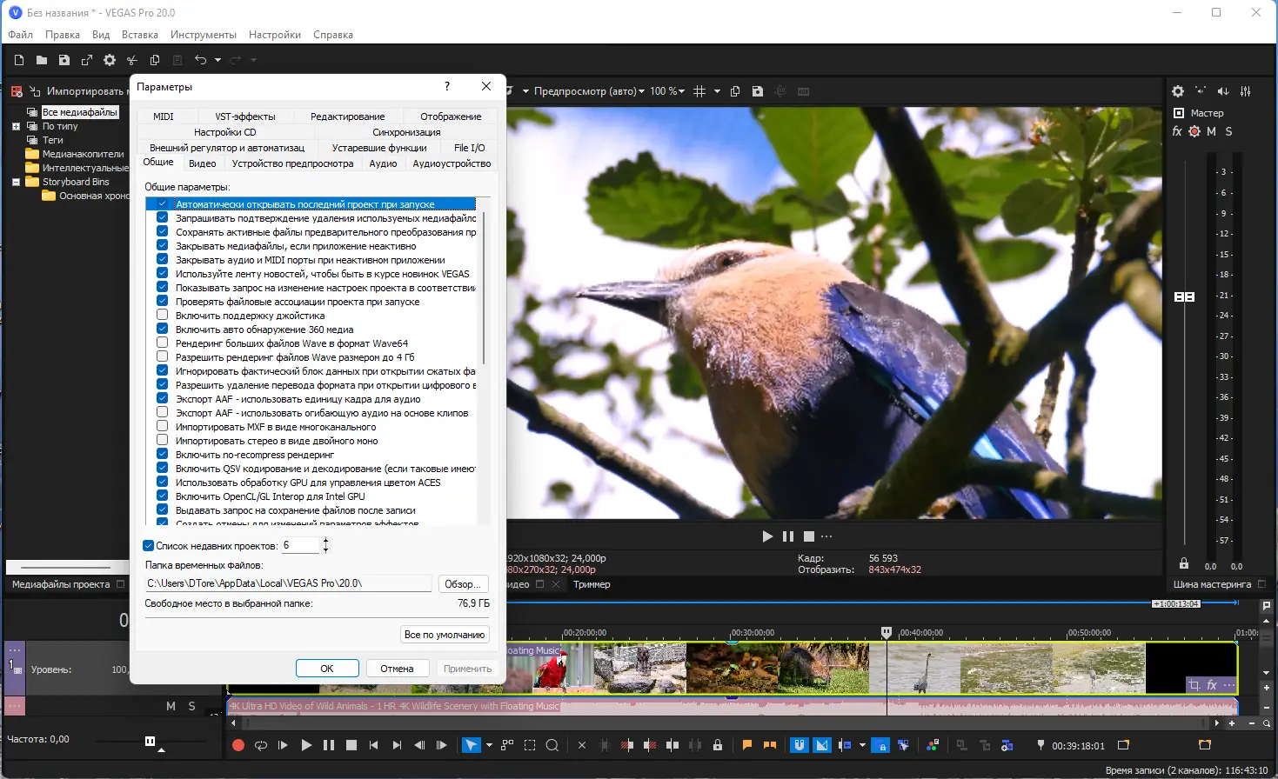Click the Master volume fader handle
This screenshot has height=779, width=1278.
tap(1184, 297)
